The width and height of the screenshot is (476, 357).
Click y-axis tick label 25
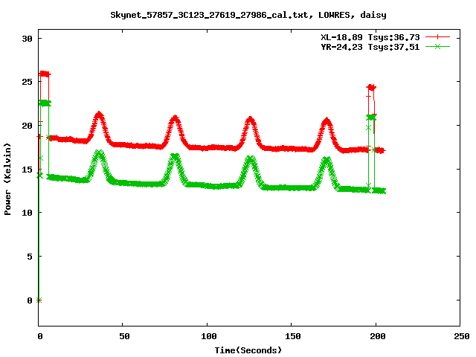pos(27,82)
